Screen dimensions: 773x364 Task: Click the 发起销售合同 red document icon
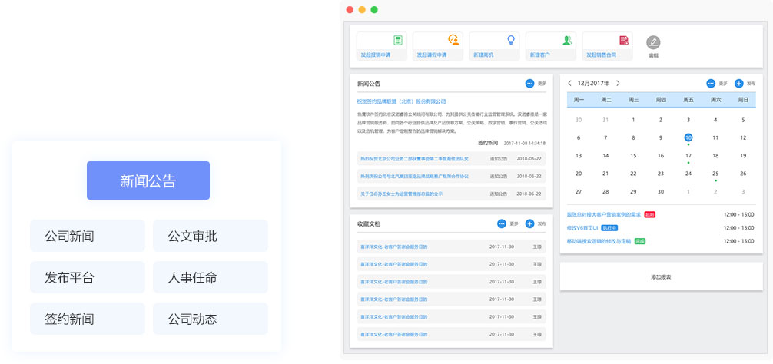[623, 40]
